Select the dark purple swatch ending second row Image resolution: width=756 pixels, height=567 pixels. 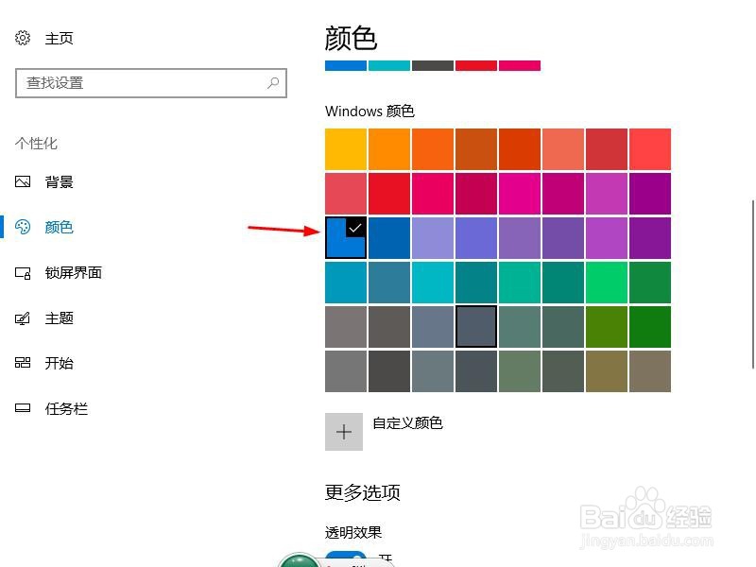650,194
